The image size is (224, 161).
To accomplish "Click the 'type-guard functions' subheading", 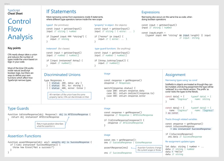I will point(105,48).
